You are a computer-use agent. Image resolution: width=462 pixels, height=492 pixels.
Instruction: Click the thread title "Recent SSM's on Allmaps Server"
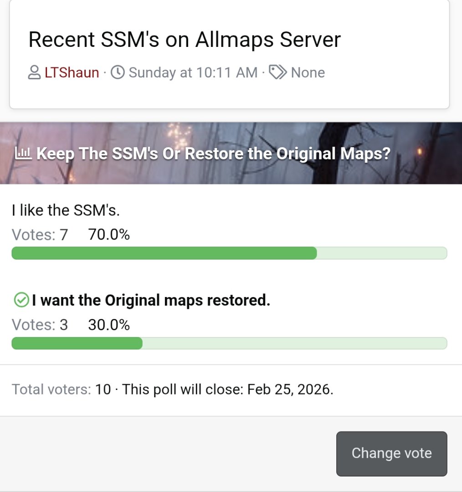pos(185,40)
